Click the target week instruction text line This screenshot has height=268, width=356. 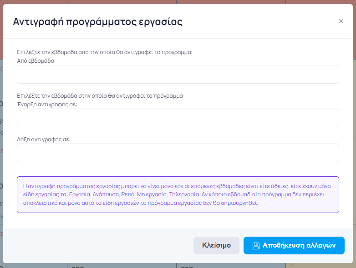(x=100, y=96)
